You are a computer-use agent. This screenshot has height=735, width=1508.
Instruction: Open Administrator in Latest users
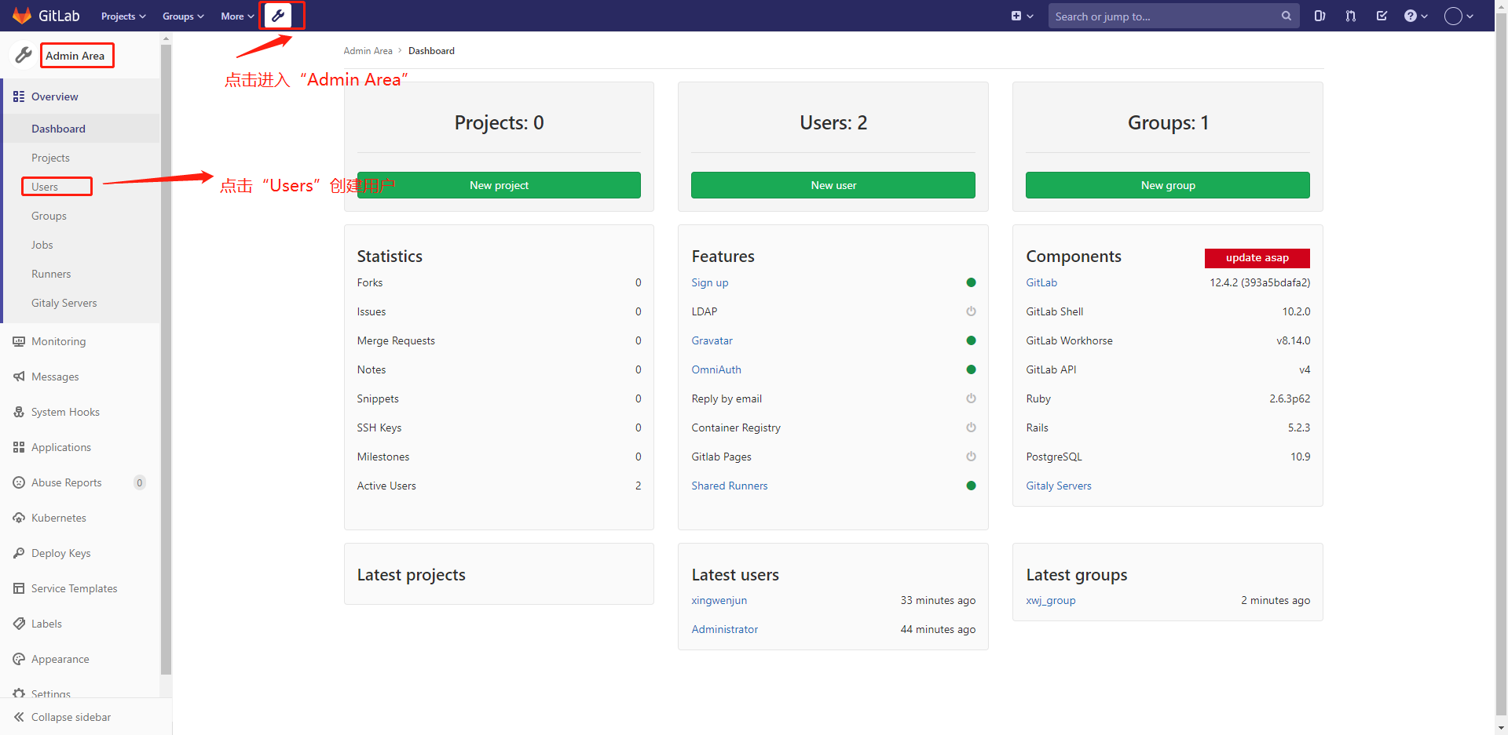pos(725,629)
